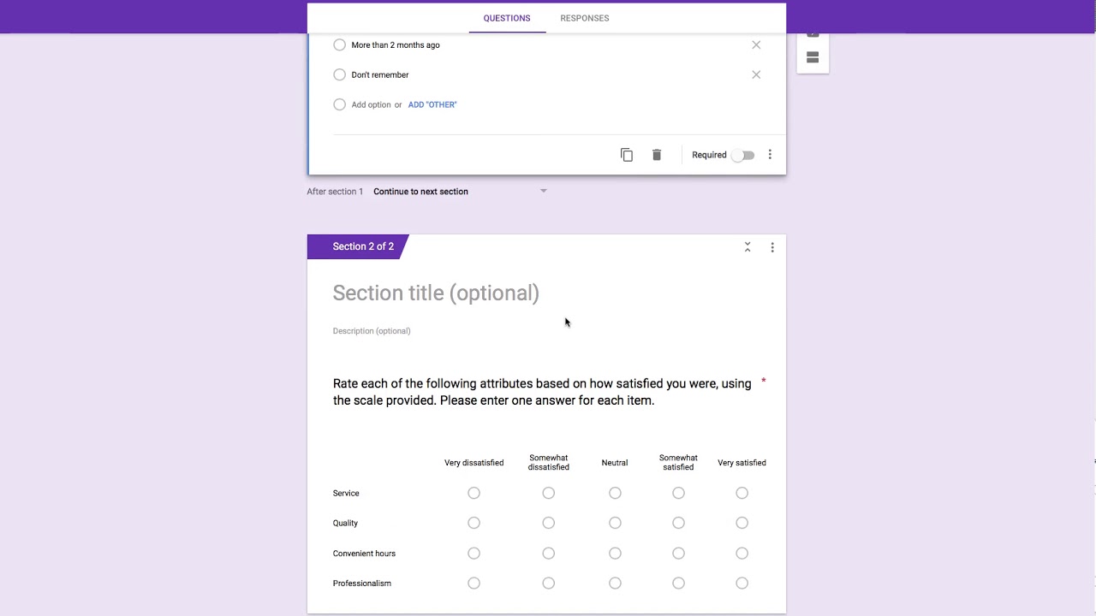Switch to the Questions tab

tap(507, 18)
